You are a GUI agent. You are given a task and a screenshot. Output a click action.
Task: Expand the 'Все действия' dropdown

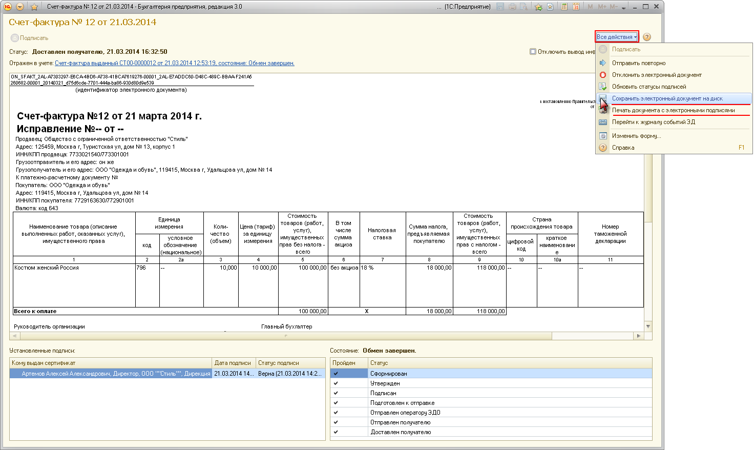[x=617, y=37]
